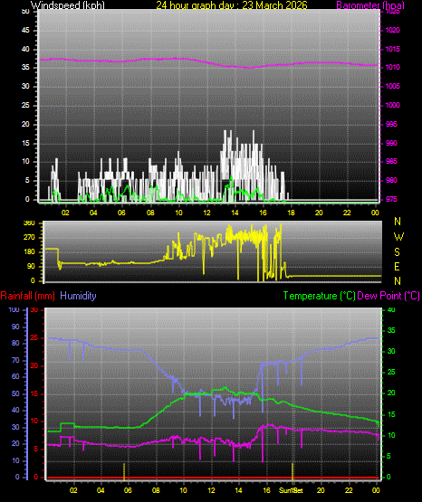Click the '18' hour label under wind graph
The image size is (422, 502).
click(x=291, y=213)
